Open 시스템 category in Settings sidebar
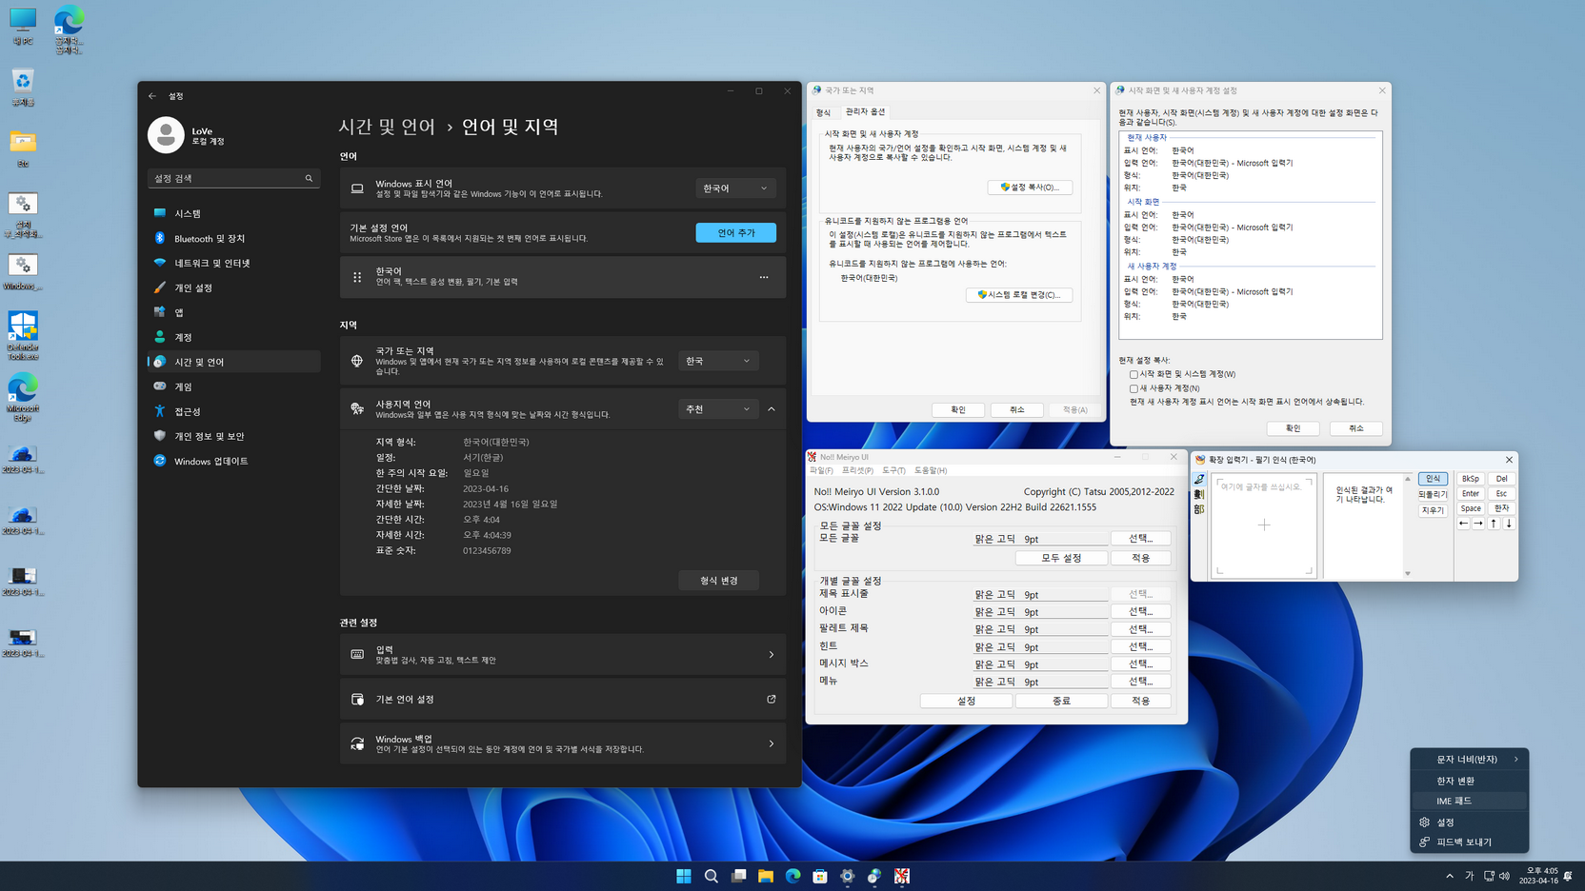Viewport: 1585px width, 891px height. (234, 213)
